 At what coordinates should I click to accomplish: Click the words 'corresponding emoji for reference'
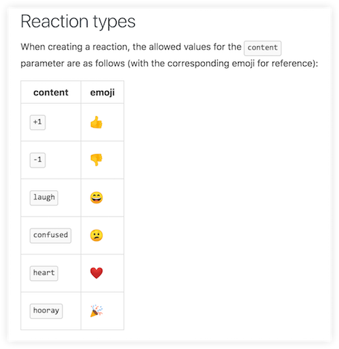(x=241, y=63)
